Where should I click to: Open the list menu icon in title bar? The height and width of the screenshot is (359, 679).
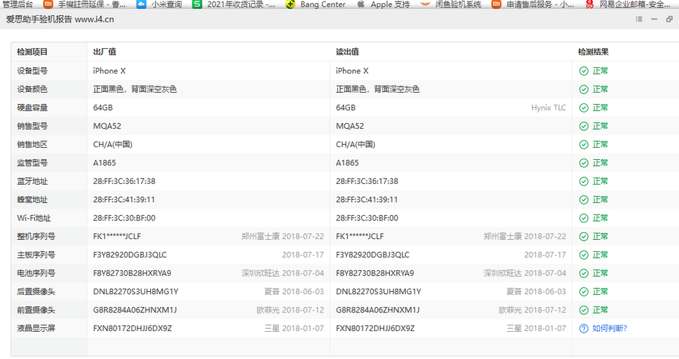click(x=639, y=19)
